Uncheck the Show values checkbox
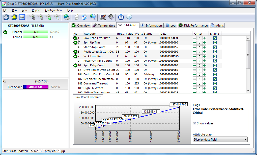 click(x=194, y=123)
